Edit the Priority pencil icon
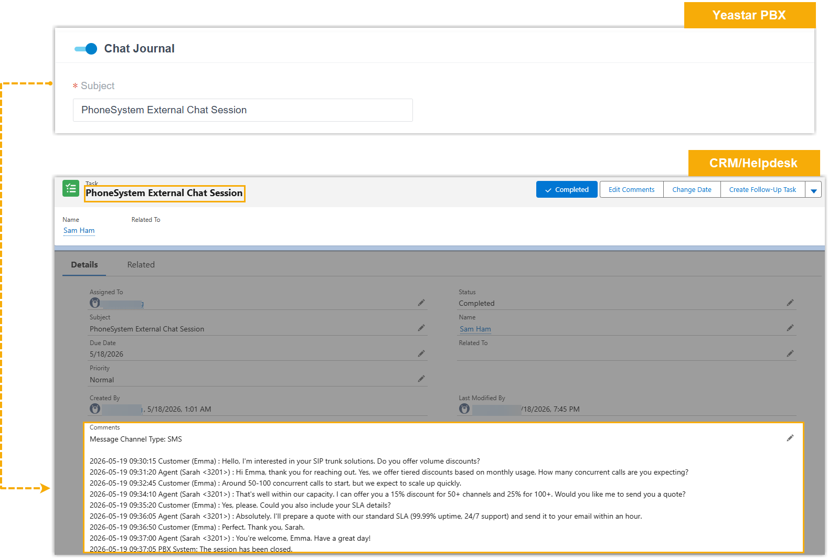 (x=421, y=379)
